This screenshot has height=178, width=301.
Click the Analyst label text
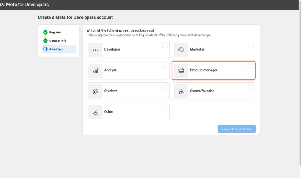(110, 70)
